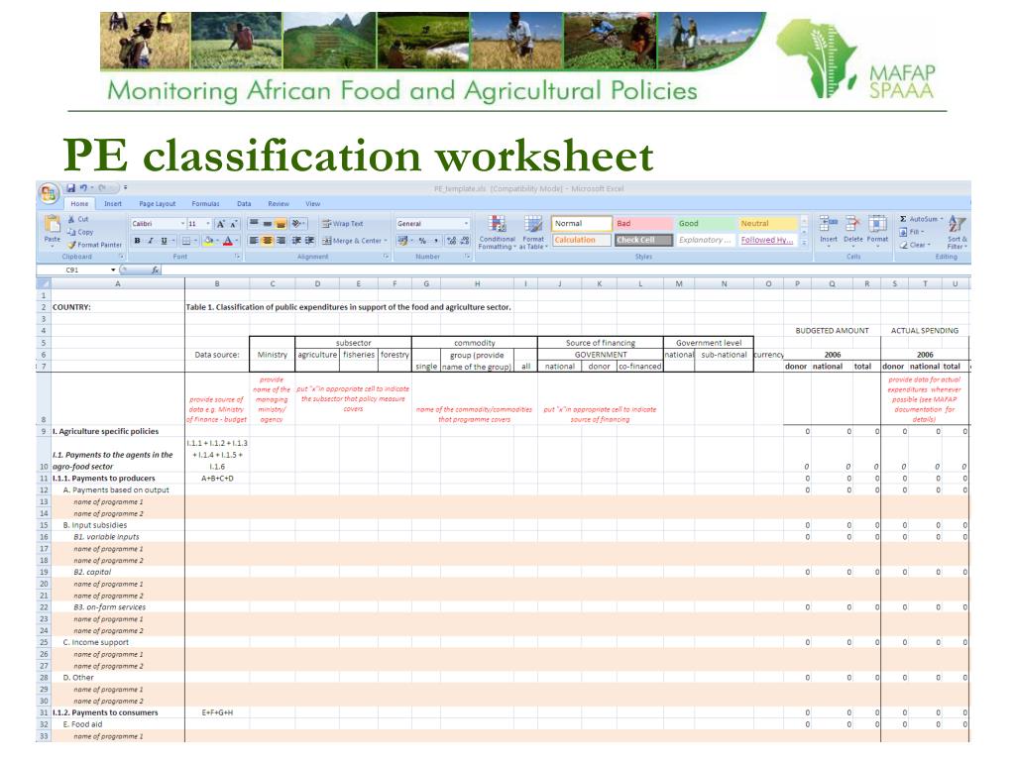Click into the formula bar input
The width and height of the screenshot is (1015, 761).
coord(566,270)
